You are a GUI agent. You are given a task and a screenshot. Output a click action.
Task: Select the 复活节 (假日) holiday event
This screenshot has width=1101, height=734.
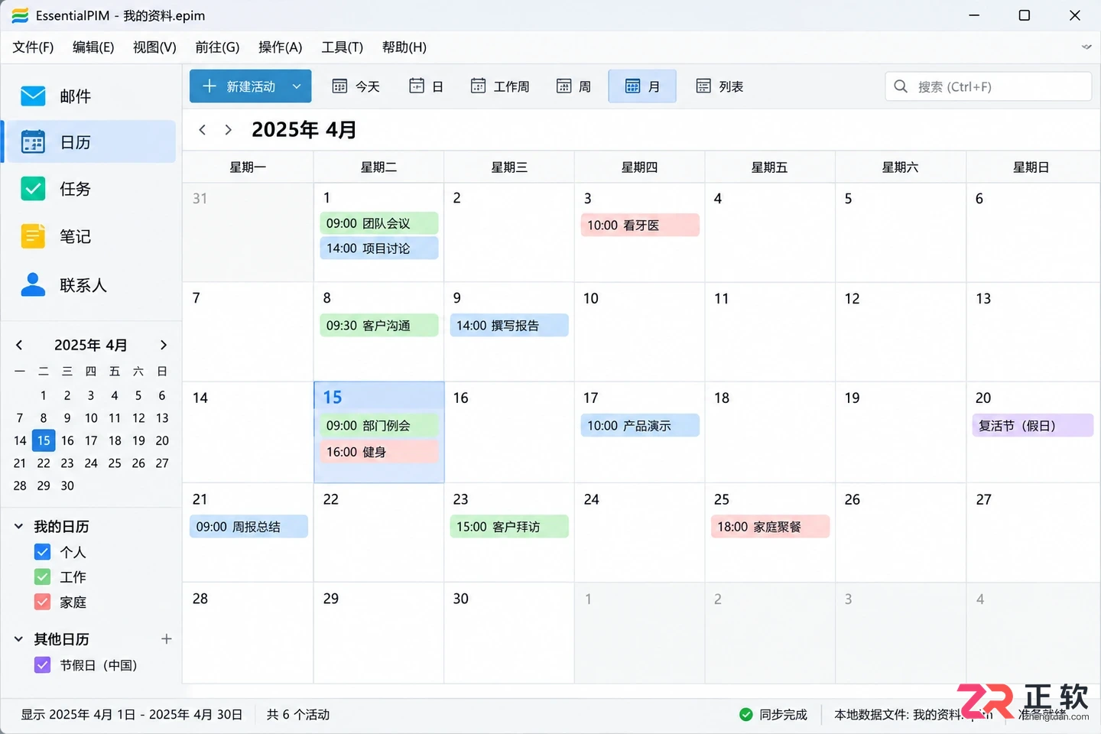(x=1032, y=426)
